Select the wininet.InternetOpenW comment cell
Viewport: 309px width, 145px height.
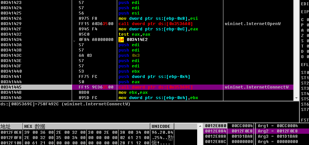(253, 24)
